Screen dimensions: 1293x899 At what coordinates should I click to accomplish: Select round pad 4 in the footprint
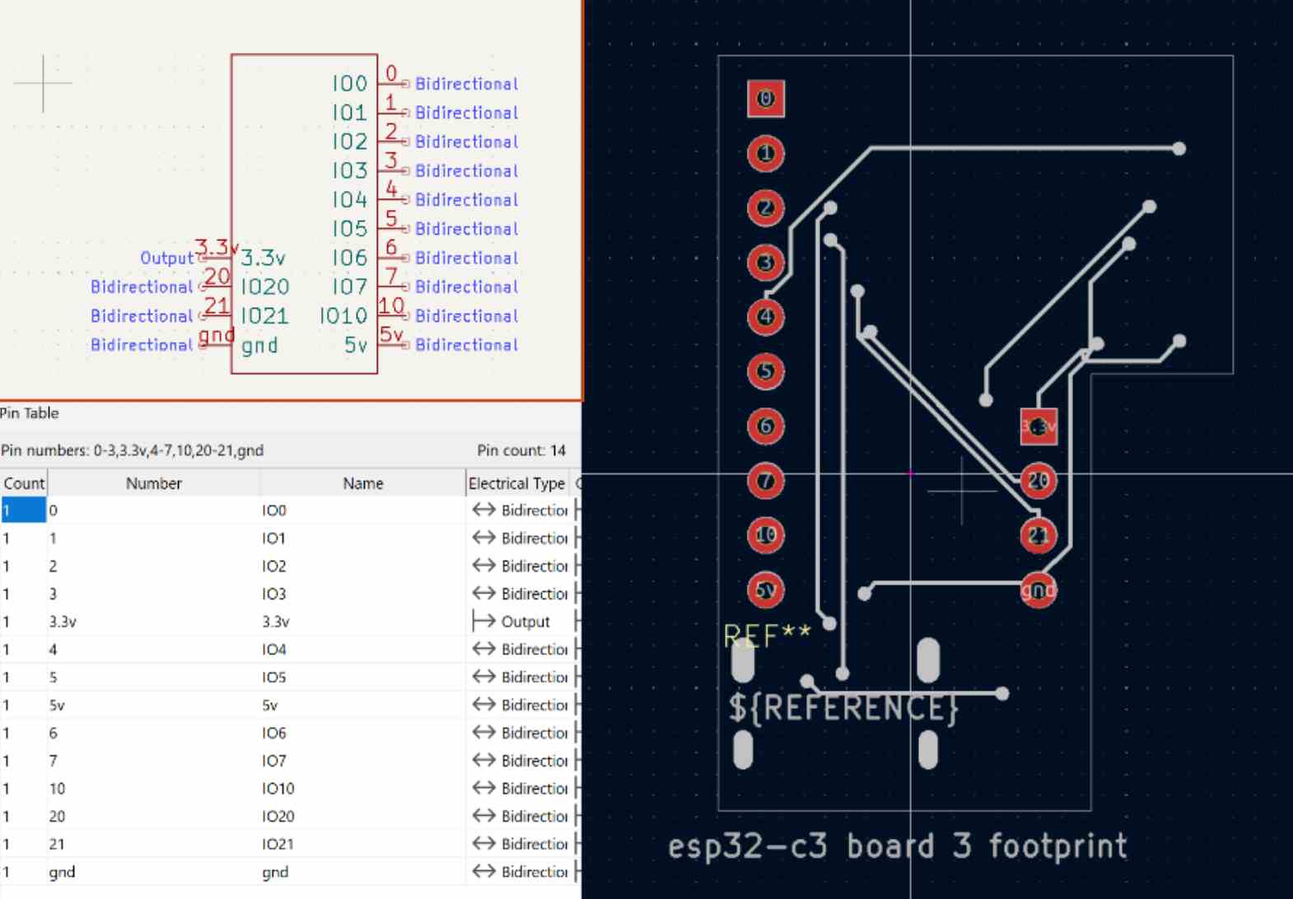tap(766, 317)
